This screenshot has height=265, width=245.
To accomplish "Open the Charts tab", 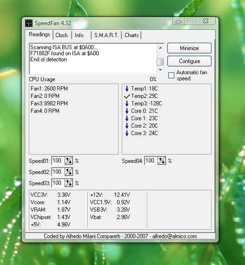I will pos(132,35).
